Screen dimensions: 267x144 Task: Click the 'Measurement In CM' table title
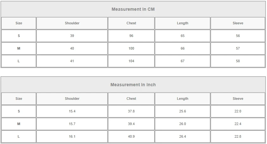(x=133, y=9)
